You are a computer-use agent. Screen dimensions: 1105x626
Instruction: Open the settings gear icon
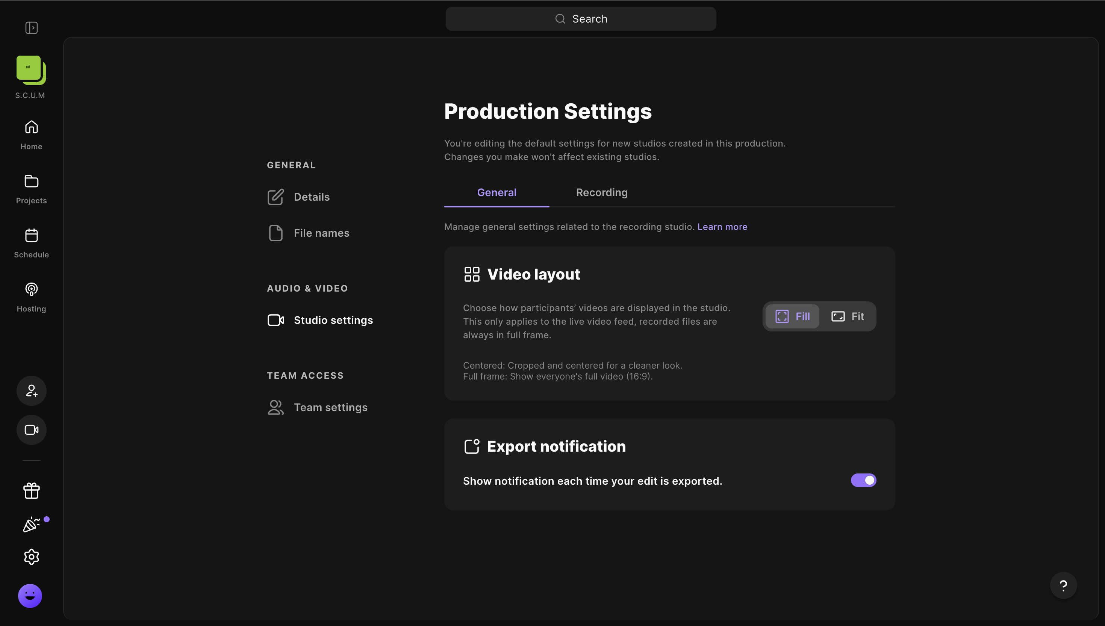click(x=32, y=557)
